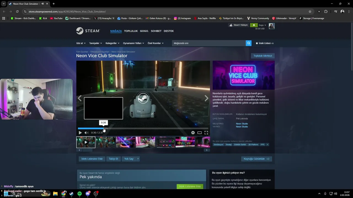Open the Steam icon in the taskbar
The height and width of the screenshot is (198, 353).
(71, 194)
